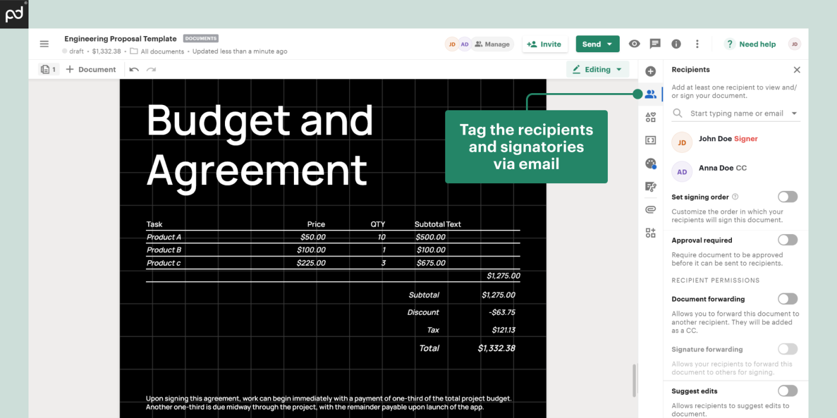Open the document info icon
This screenshot has height=418, width=837.
[676, 44]
